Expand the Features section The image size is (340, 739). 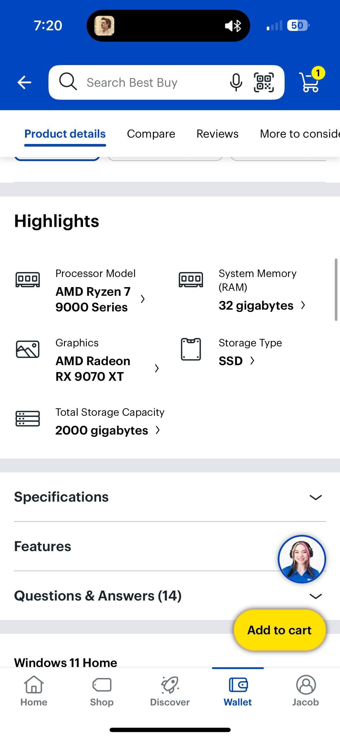click(144, 546)
